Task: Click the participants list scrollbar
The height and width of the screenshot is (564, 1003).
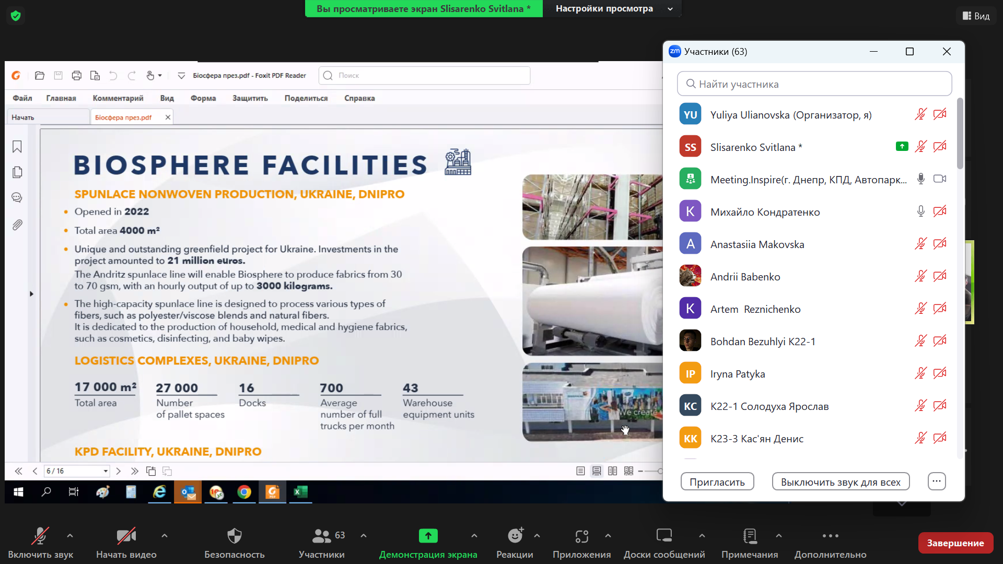Action: [x=960, y=133]
